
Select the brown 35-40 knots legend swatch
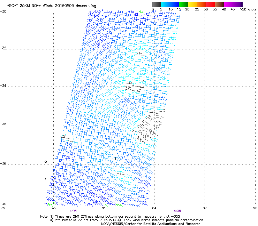pyautogui.click(x=220, y=4)
